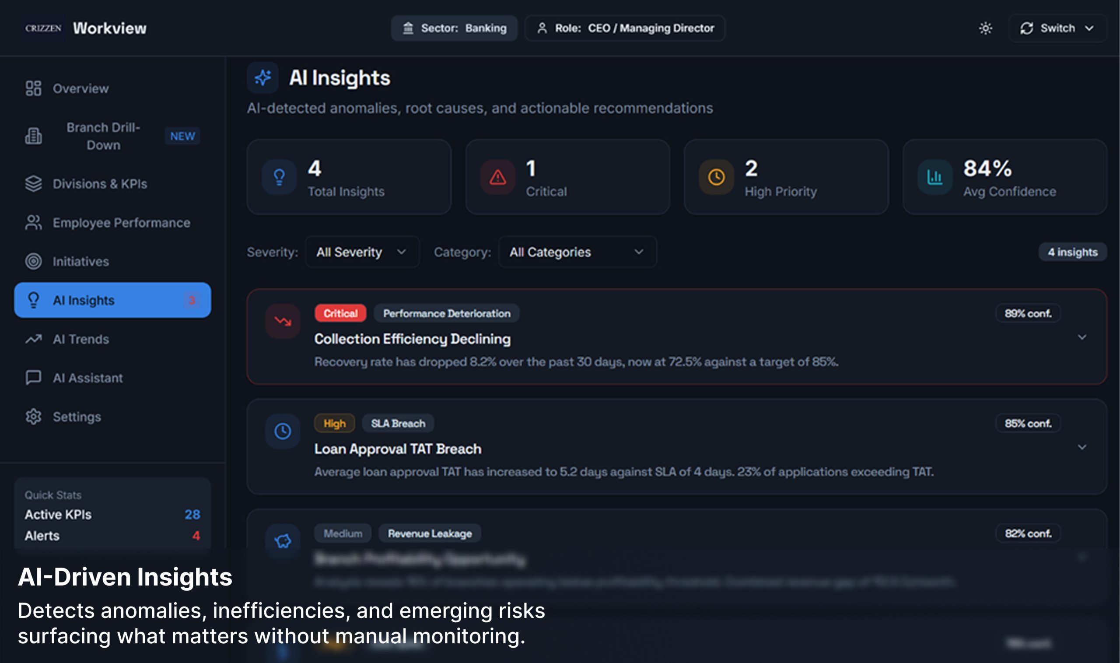The image size is (1120, 663).
Task: Open the Switch dropdown menu
Action: coord(1057,28)
